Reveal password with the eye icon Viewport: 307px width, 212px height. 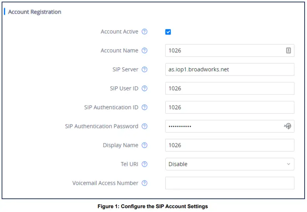click(x=288, y=126)
